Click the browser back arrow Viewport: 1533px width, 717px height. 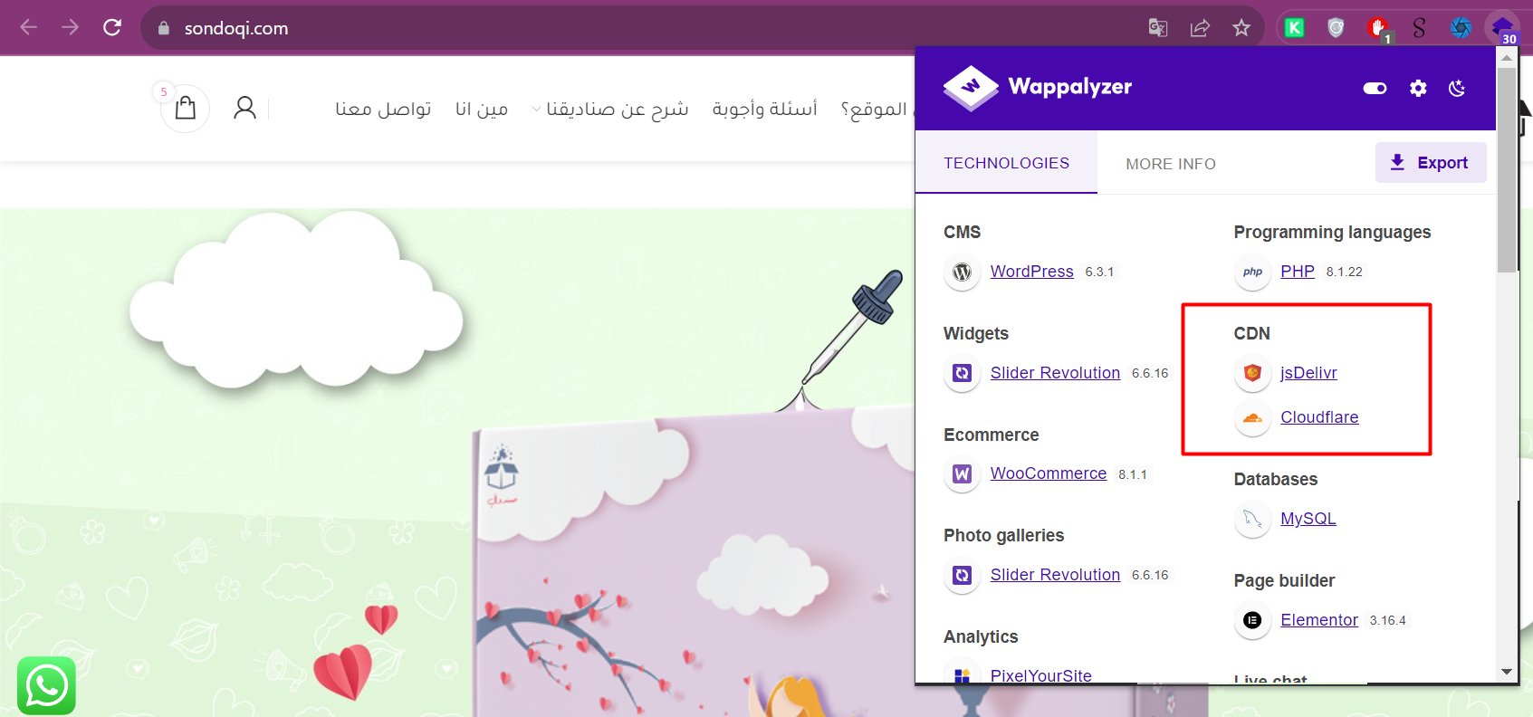point(28,27)
